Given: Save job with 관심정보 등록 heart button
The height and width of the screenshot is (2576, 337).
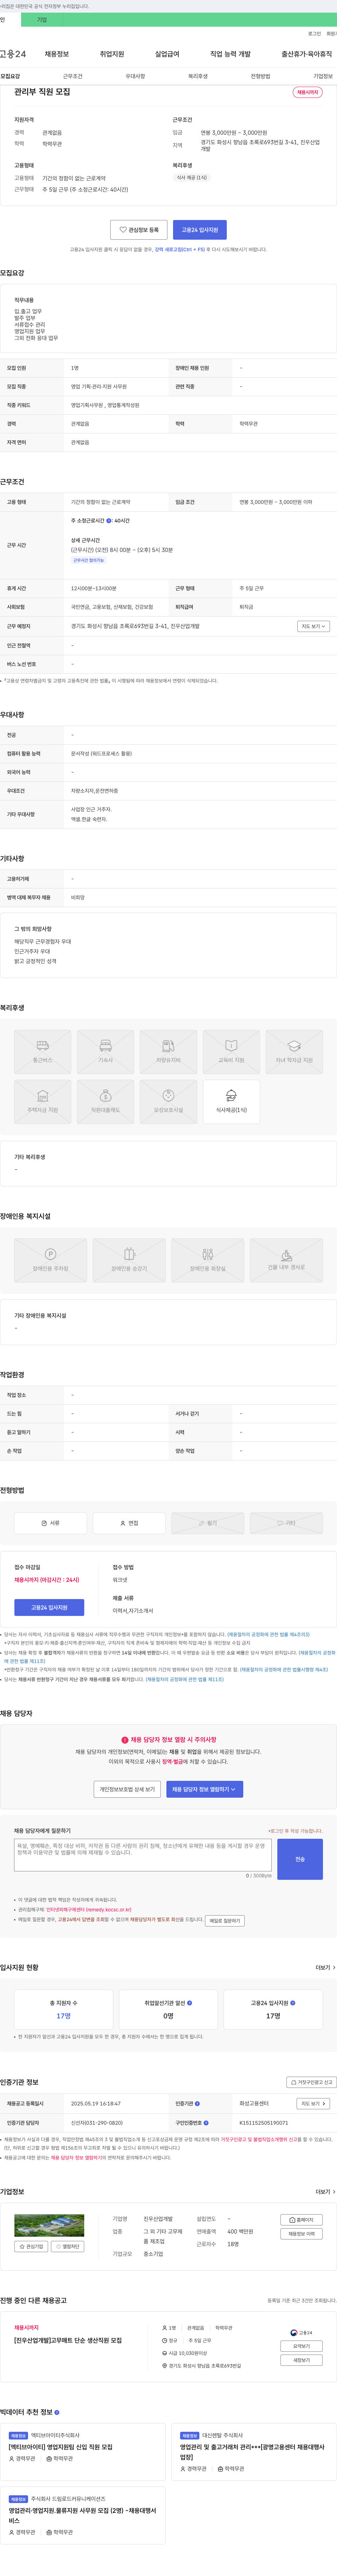Looking at the screenshot, I should (x=139, y=230).
